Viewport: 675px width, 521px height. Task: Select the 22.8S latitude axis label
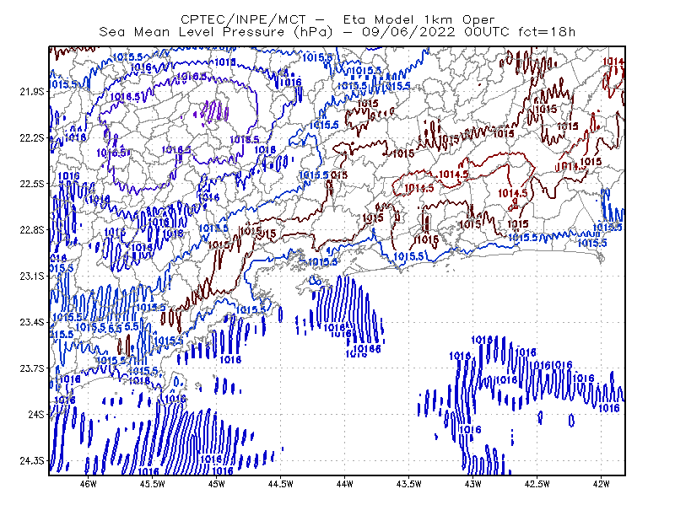(31, 230)
